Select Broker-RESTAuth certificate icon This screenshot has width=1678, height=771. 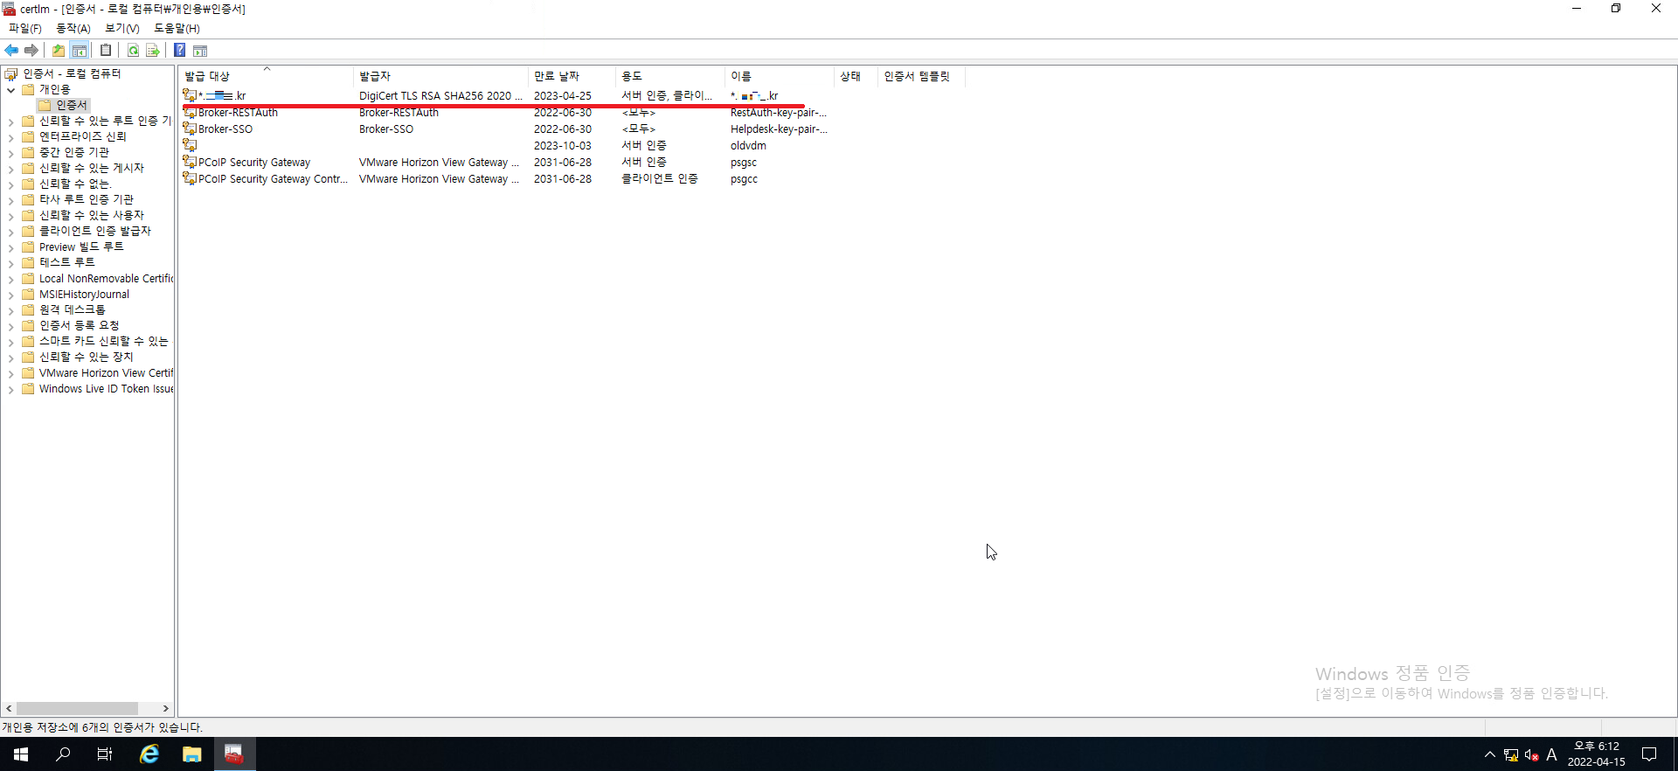pyautogui.click(x=190, y=112)
